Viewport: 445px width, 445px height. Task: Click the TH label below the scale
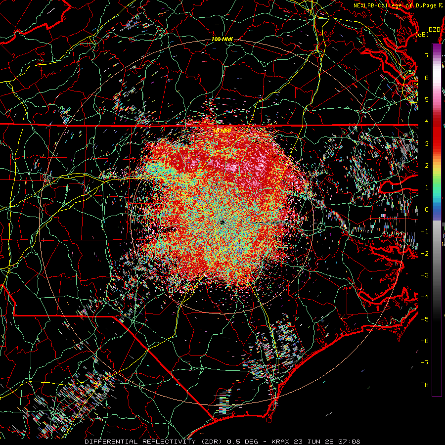pyautogui.click(x=425, y=385)
